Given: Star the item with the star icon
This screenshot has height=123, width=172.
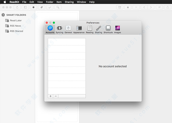Looking at the screenshot, I should pos(128,7).
